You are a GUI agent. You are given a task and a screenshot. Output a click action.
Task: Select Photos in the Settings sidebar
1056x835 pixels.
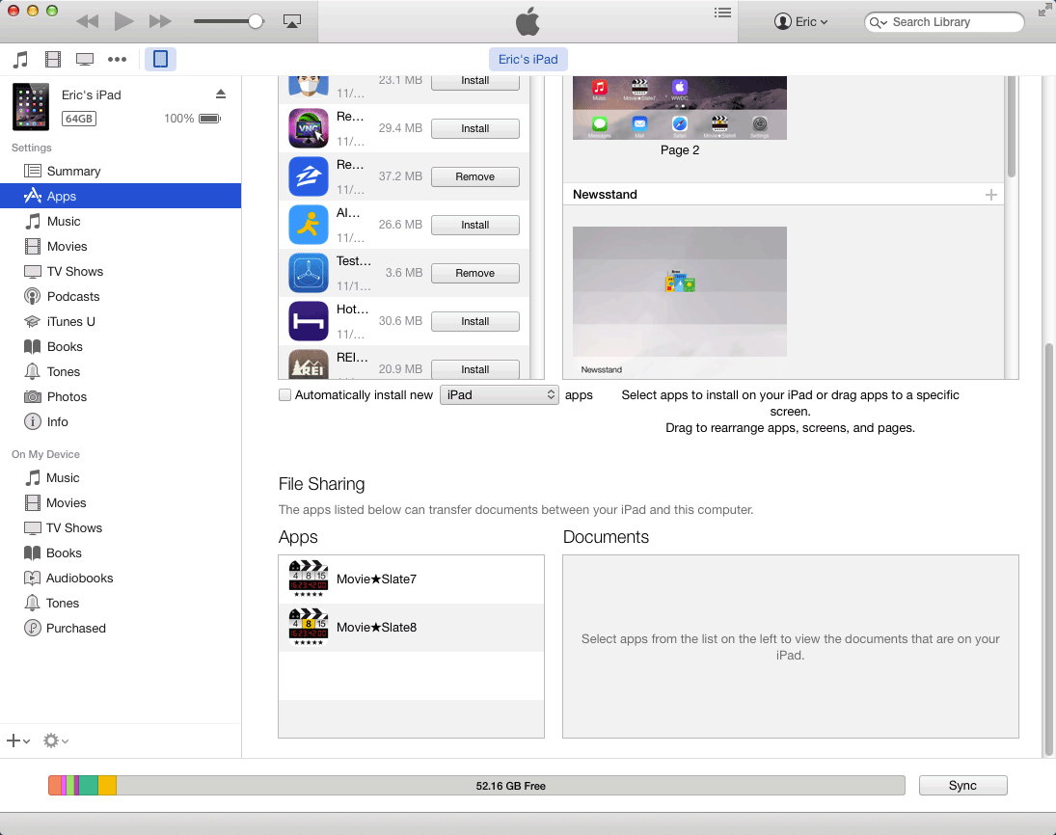coord(67,397)
